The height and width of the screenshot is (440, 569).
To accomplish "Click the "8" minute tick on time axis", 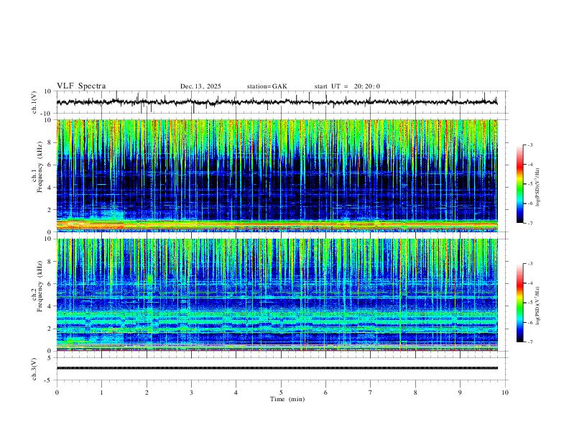I will pos(415,393).
